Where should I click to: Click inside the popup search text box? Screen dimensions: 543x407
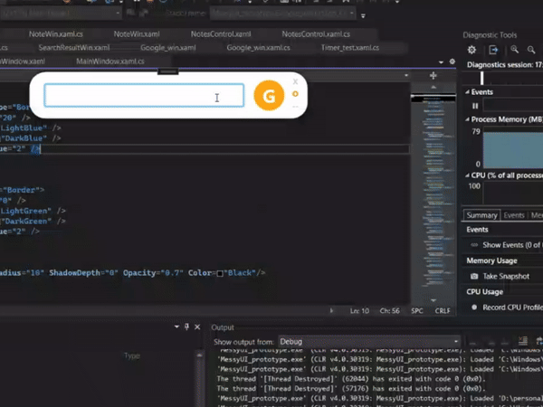pyautogui.click(x=144, y=95)
